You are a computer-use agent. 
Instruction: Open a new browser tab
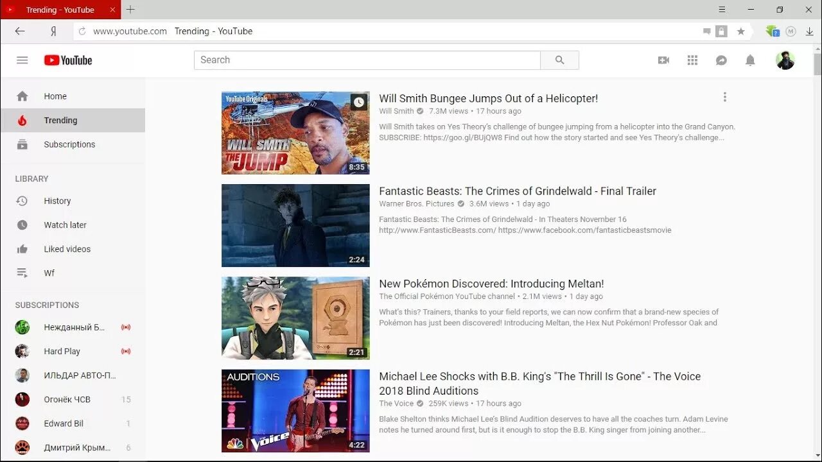point(130,10)
